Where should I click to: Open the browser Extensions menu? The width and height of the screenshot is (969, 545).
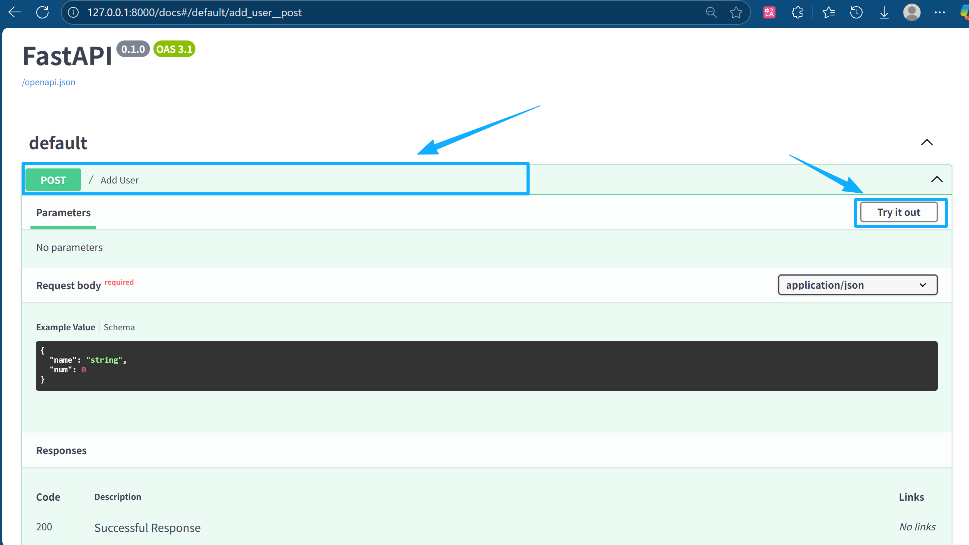pyautogui.click(x=796, y=12)
